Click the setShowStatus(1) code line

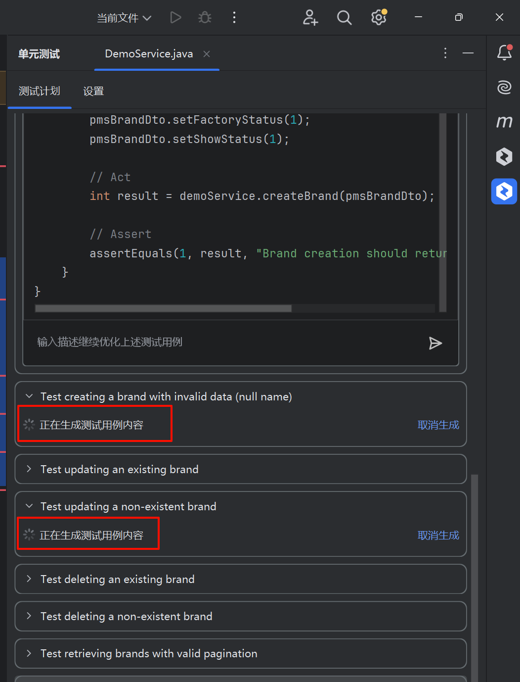[x=189, y=139]
